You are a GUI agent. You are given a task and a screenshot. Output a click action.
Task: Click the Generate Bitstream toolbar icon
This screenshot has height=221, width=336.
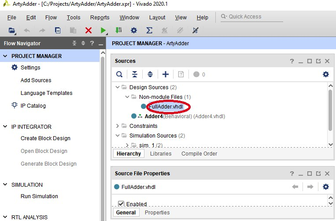(x=118, y=30)
